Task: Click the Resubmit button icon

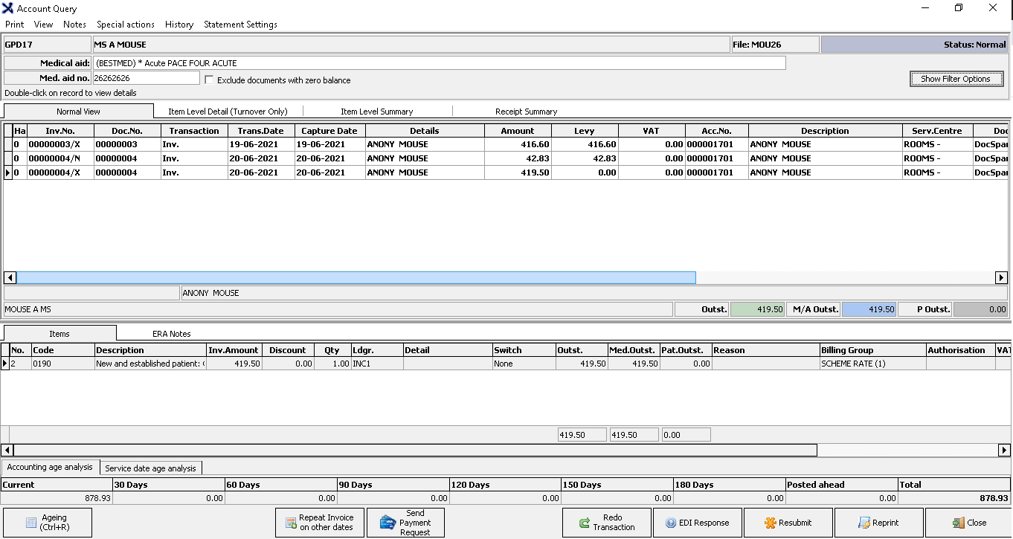Action: click(770, 523)
